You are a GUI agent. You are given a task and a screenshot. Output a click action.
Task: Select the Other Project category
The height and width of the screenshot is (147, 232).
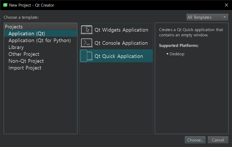click(x=41, y=54)
